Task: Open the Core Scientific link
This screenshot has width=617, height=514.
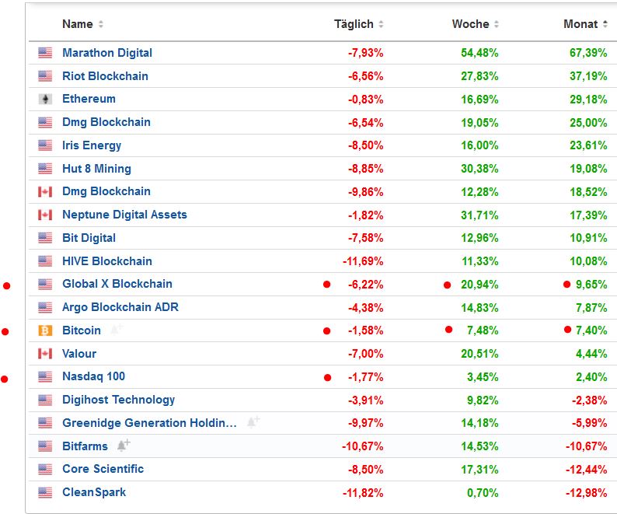Action: [103, 469]
